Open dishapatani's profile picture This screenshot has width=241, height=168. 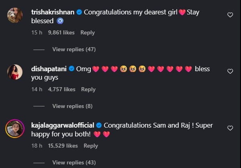(15, 72)
